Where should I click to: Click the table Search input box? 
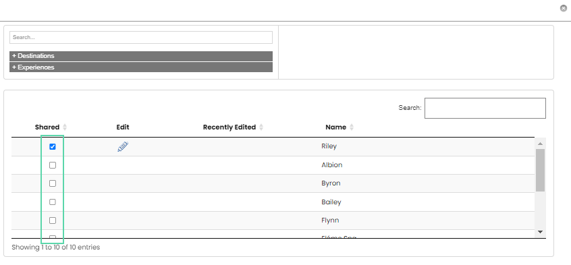coord(485,108)
